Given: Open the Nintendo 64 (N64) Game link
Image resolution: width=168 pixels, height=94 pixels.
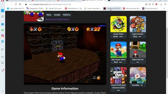Looking at the screenshot, I should [57, 19].
